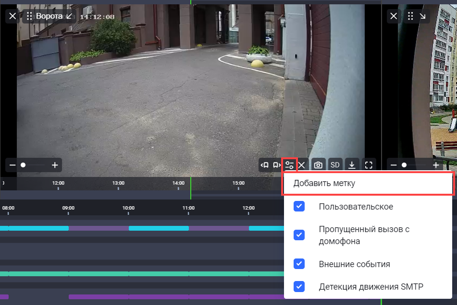Take a snapshot with the camera icon
457x305 pixels.
318,165
